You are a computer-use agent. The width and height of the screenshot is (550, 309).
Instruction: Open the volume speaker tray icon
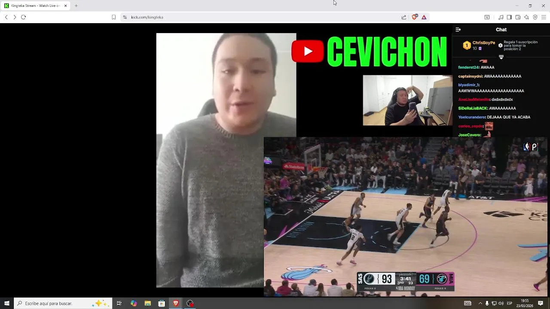click(501, 303)
